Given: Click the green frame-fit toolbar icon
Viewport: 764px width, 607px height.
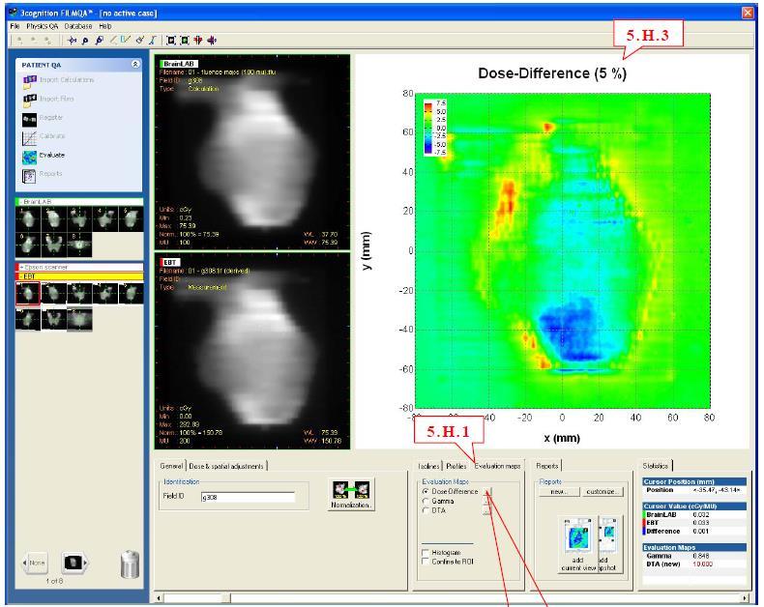Looking at the screenshot, I should click(184, 41).
